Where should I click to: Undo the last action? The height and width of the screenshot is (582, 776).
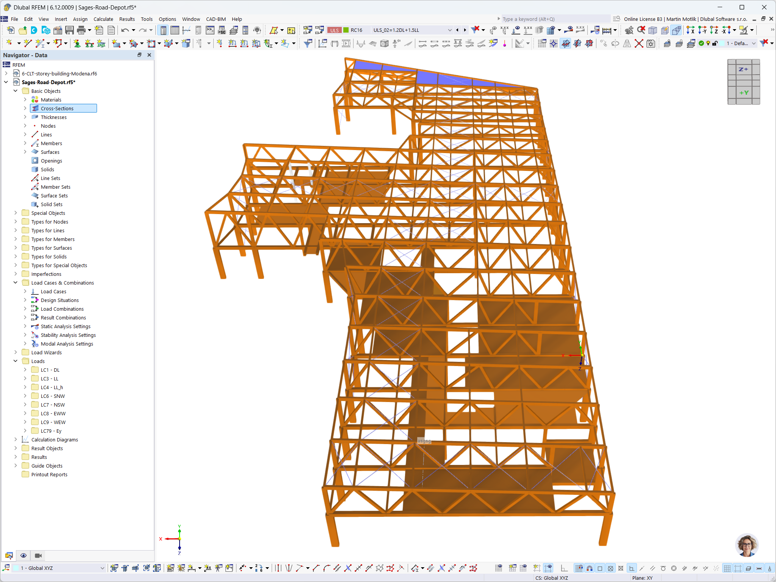pos(125,30)
